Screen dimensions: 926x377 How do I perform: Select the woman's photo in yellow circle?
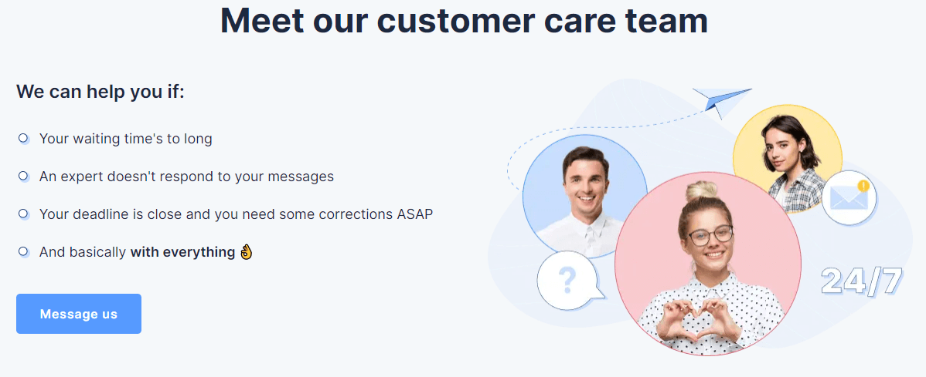coord(788,158)
